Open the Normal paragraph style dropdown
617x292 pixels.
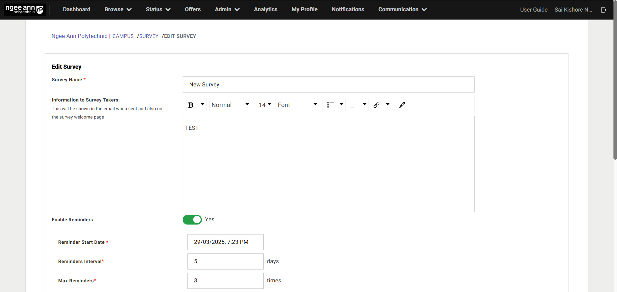(x=231, y=105)
